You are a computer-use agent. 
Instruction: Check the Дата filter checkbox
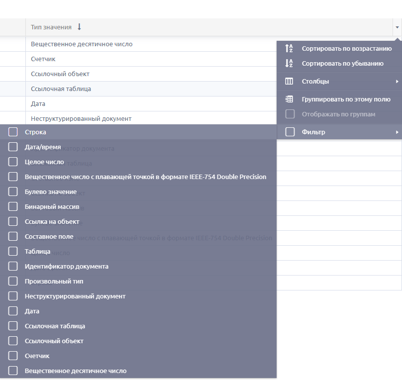(13, 311)
